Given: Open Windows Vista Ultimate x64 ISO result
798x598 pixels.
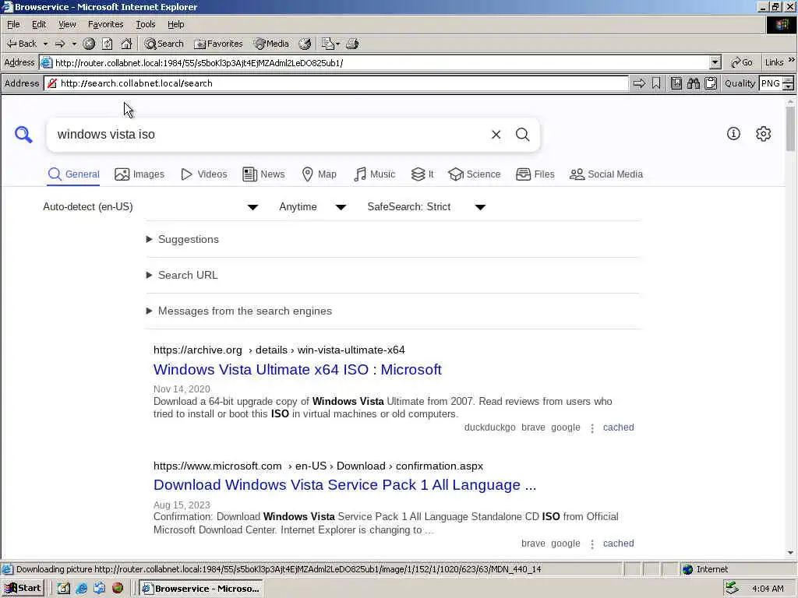Looking at the screenshot, I should pos(297,370).
